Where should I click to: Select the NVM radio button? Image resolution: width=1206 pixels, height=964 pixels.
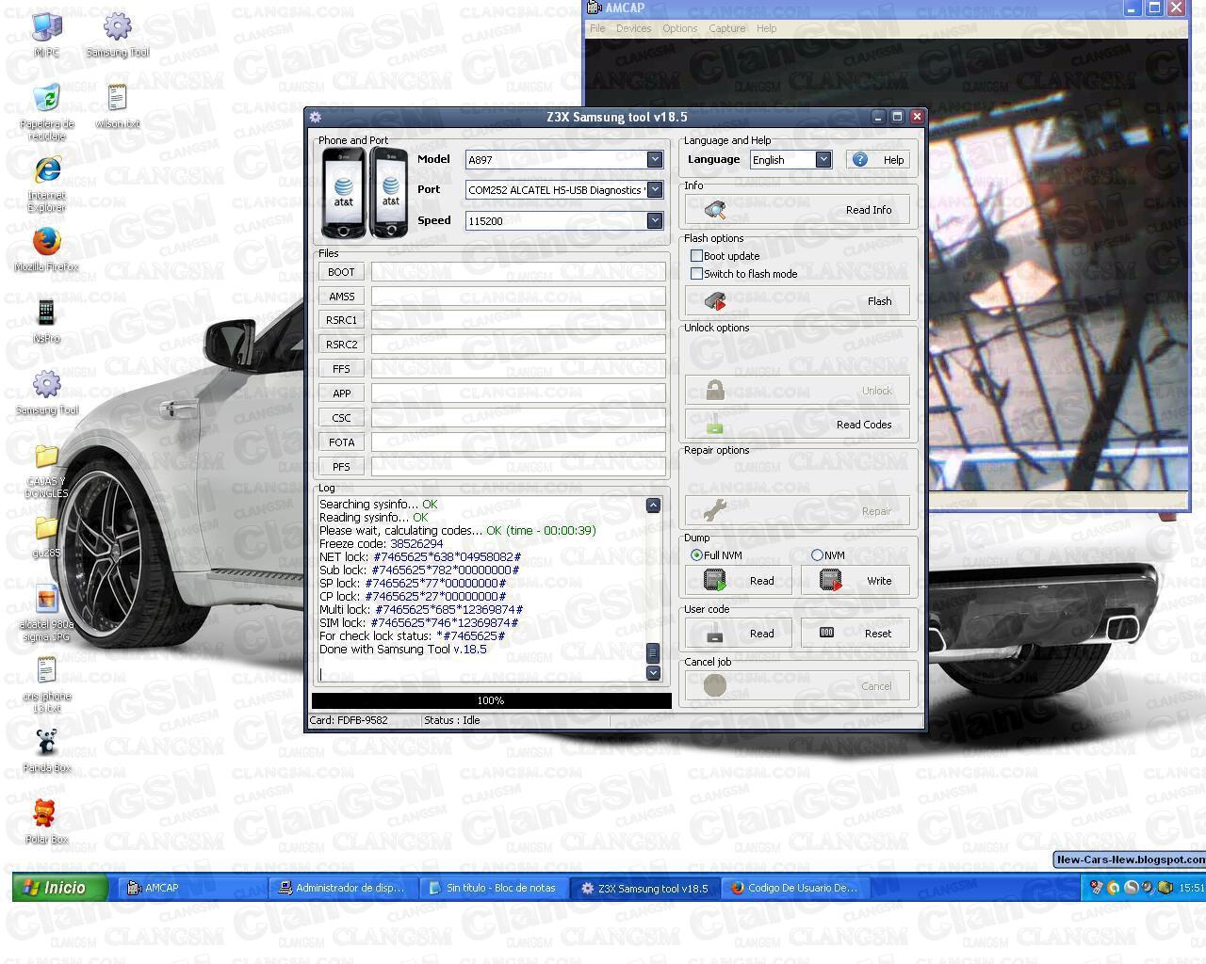point(817,555)
